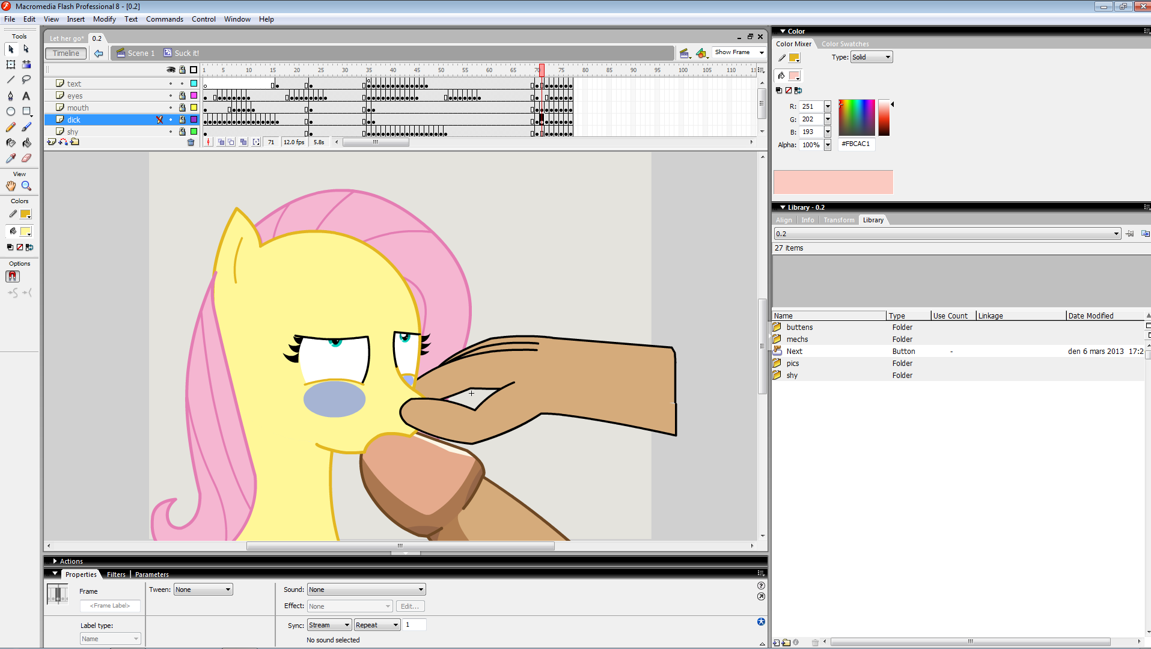This screenshot has width=1151, height=649.
Task: Click the brightness slider bar in Color Mixer
Action: [x=884, y=118]
